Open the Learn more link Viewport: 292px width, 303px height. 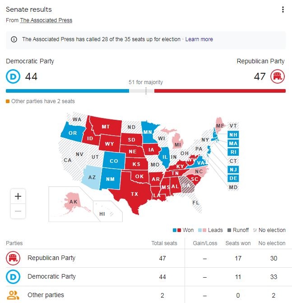[199, 39]
